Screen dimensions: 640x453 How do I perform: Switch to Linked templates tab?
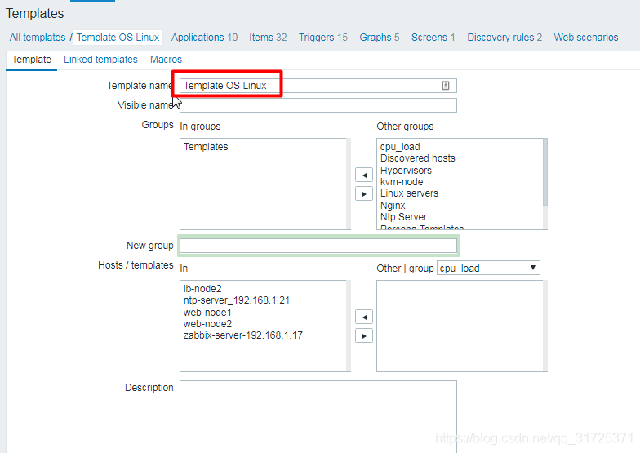[100, 60]
